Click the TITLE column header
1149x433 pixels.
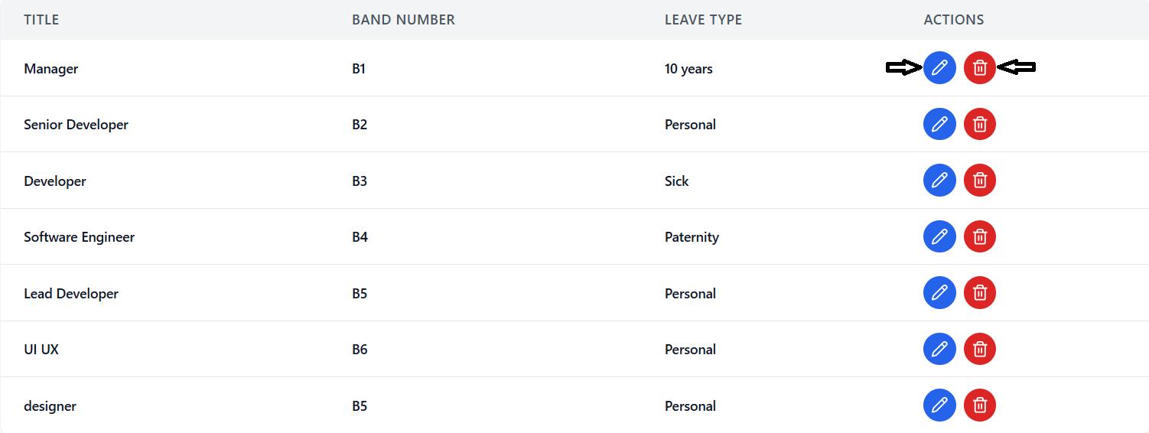[41, 20]
